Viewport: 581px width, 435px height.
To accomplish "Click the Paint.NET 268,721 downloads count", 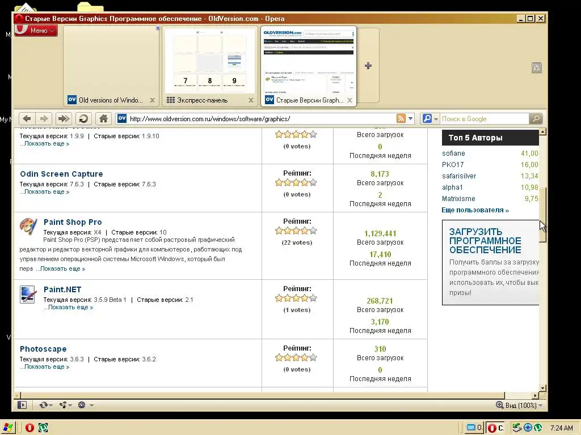I will pyautogui.click(x=380, y=301).
